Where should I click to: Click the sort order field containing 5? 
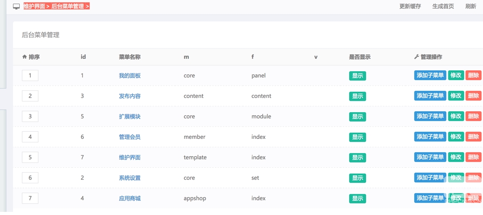30,158
